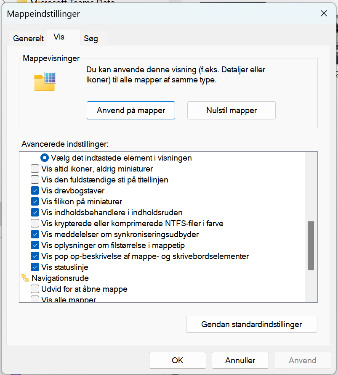Switch to the Generelt tab
This screenshot has width=338, height=375.
28,38
